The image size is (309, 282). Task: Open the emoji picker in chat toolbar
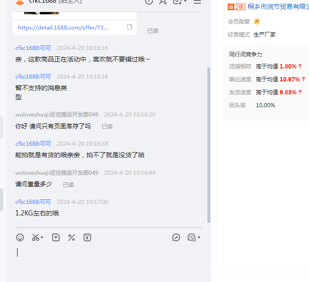[x=20, y=238]
